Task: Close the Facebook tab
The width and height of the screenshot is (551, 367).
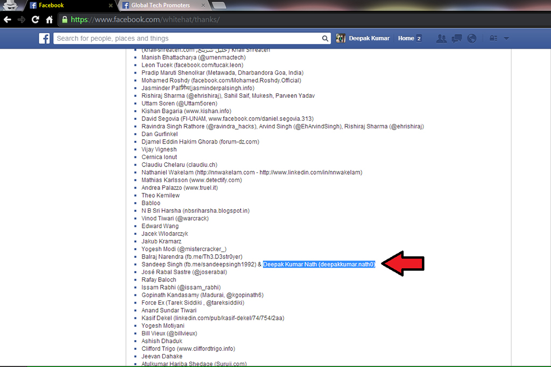Action: click(x=111, y=5)
